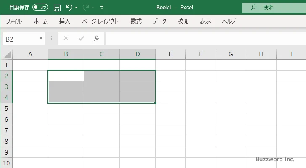Click the Insert Function fx icon

tap(96, 38)
